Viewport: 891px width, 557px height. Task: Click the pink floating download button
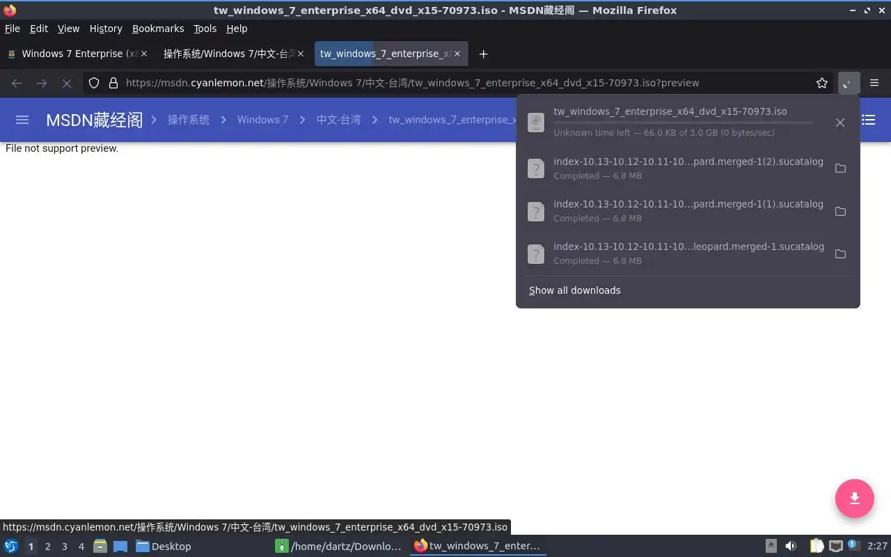tap(855, 499)
